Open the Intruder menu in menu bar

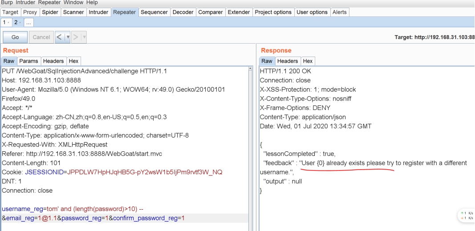coord(26,2)
